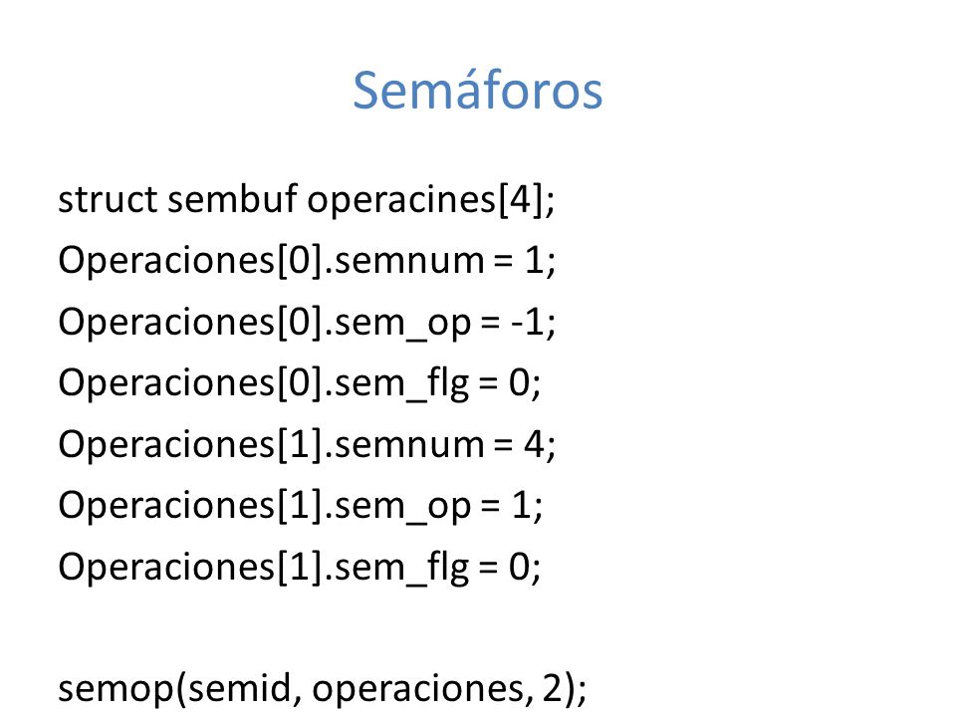The width and height of the screenshot is (956, 717).
Task: Click the first sem_flg text
Action: [401, 384]
